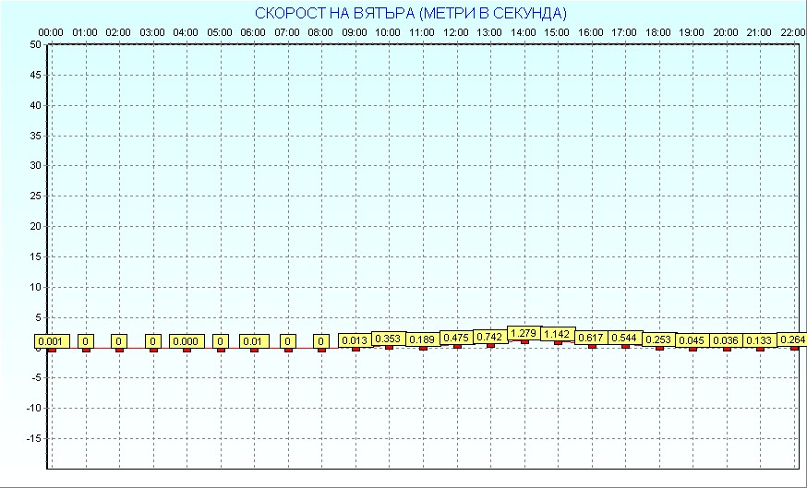Select the 0.742 data label
The height and width of the screenshot is (488, 807).
pos(490,337)
